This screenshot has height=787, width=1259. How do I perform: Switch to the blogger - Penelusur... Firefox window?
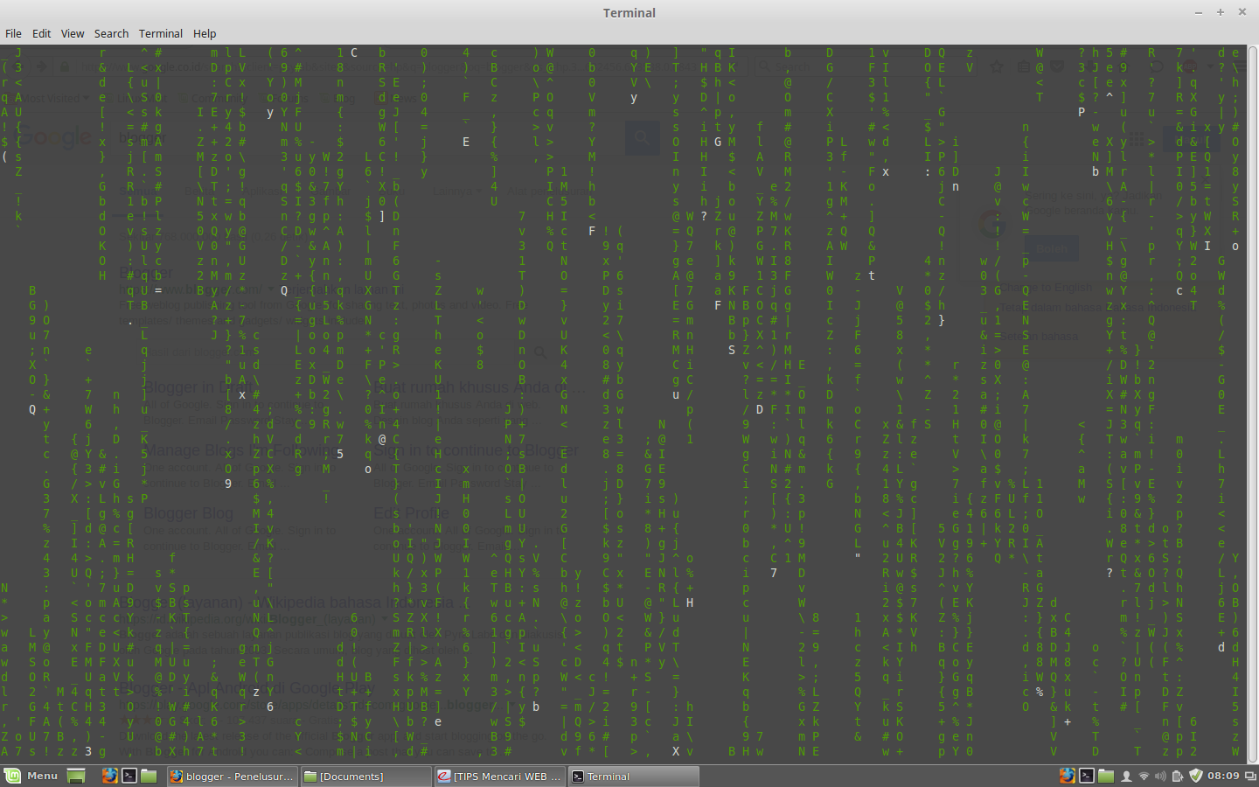[232, 776]
